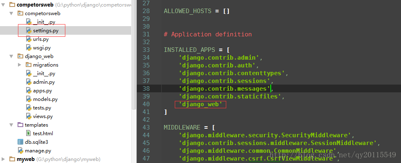Place cursor on the 'django_web' string
The image size is (401, 163).
(x=200, y=105)
